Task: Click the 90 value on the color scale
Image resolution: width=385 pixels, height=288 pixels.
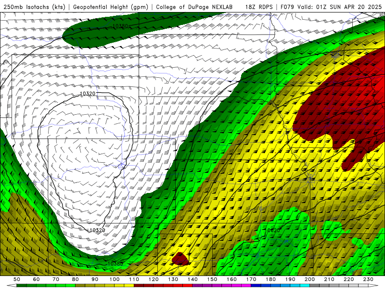Action: [x=95, y=279]
